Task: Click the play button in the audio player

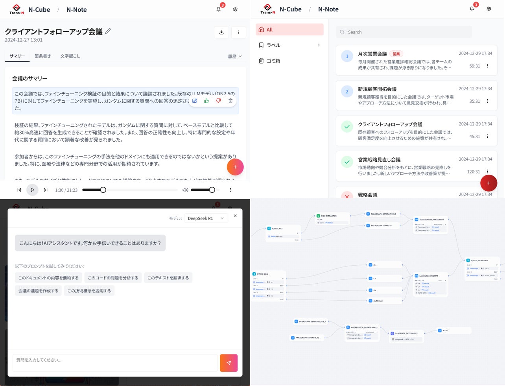Action: point(32,190)
